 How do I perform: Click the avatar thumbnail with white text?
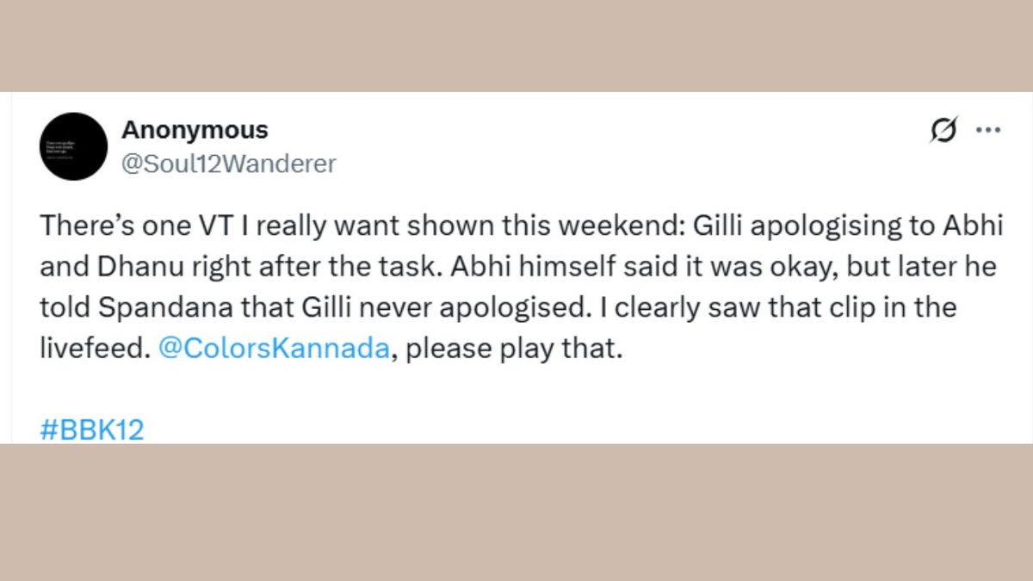(x=73, y=147)
